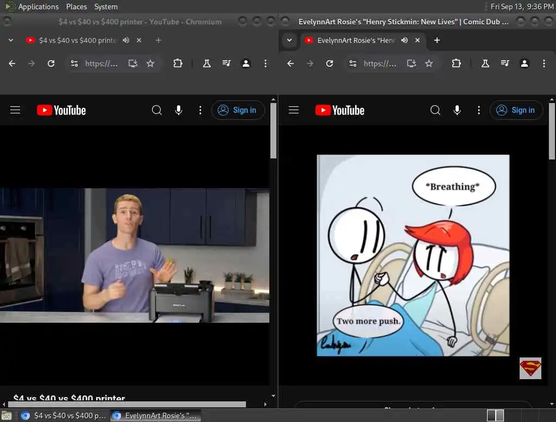Mute audio on the printer video tab
Viewport: 556px width, 422px height.
coord(126,40)
